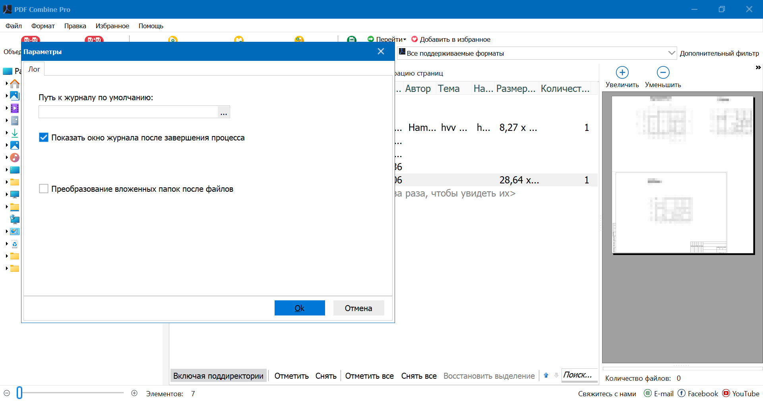Open the Перейти dropdown arrow
Image resolution: width=763 pixels, height=401 pixels.
405,39
